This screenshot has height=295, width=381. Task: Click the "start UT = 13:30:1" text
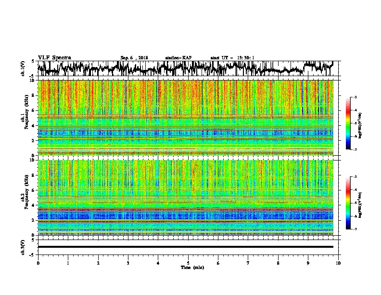click(x=232, y=58)
